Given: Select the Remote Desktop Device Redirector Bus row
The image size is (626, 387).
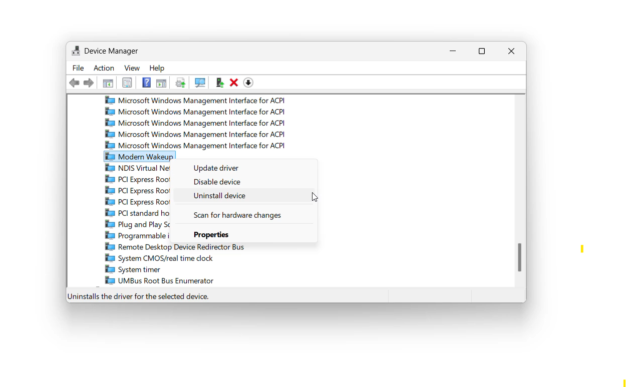Looking at the screenshot, I should click(175, 247).
